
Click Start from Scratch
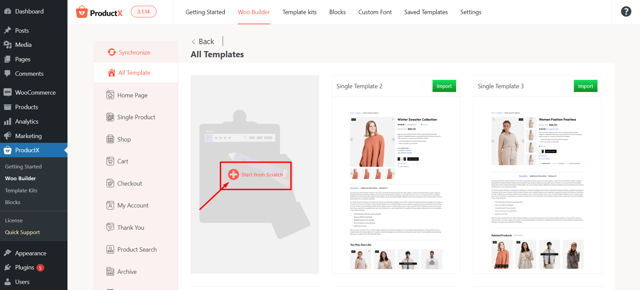coord(256,174)
